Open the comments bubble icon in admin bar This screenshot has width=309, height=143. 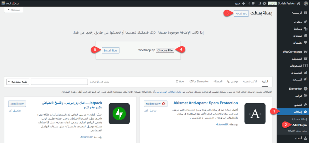253,3
